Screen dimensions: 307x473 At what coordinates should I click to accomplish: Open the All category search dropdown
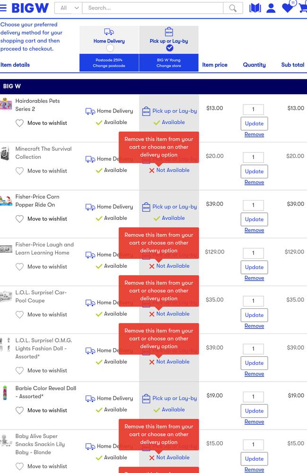tap(68, 8)
